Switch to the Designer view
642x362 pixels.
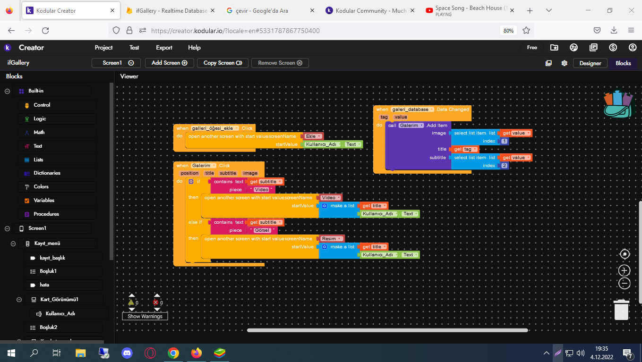pyautogui.click(x=590, y=63)
